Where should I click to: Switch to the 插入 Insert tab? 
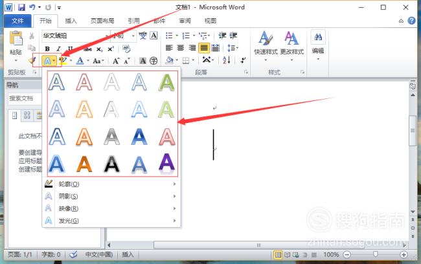click(x=71, y=21)
